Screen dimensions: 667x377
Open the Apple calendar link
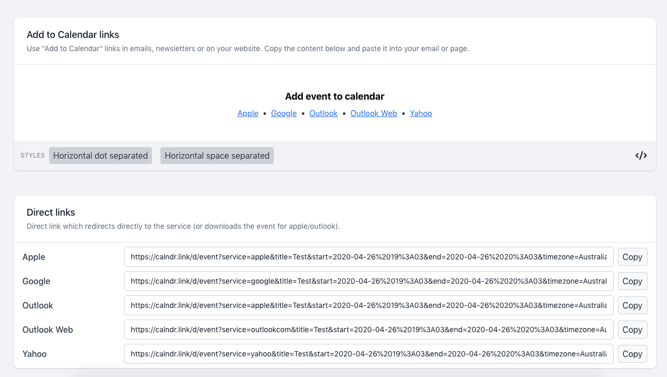point(248,113)
